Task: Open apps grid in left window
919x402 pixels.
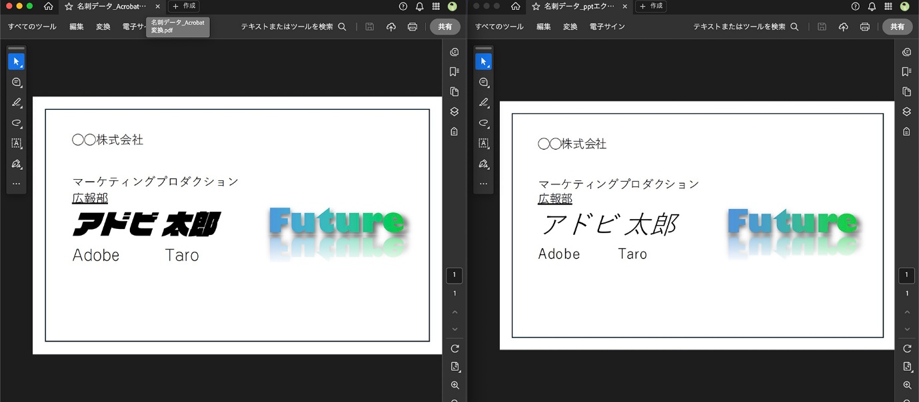Action: coord(436,6)
